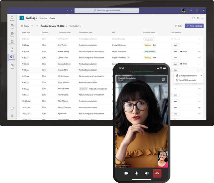
Task: Open more options for Corin Zoran row
Action: (x=199, y=39)
